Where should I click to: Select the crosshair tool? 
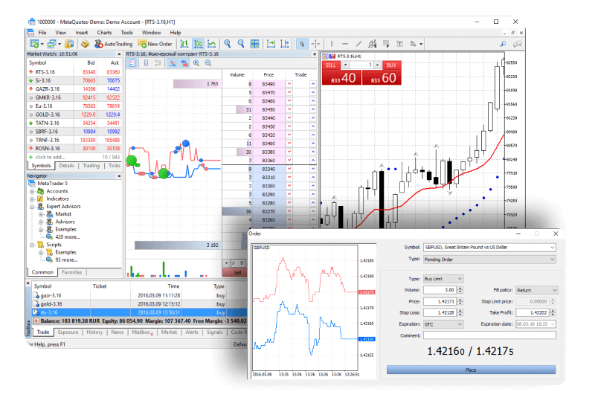(x=315, y=44)
